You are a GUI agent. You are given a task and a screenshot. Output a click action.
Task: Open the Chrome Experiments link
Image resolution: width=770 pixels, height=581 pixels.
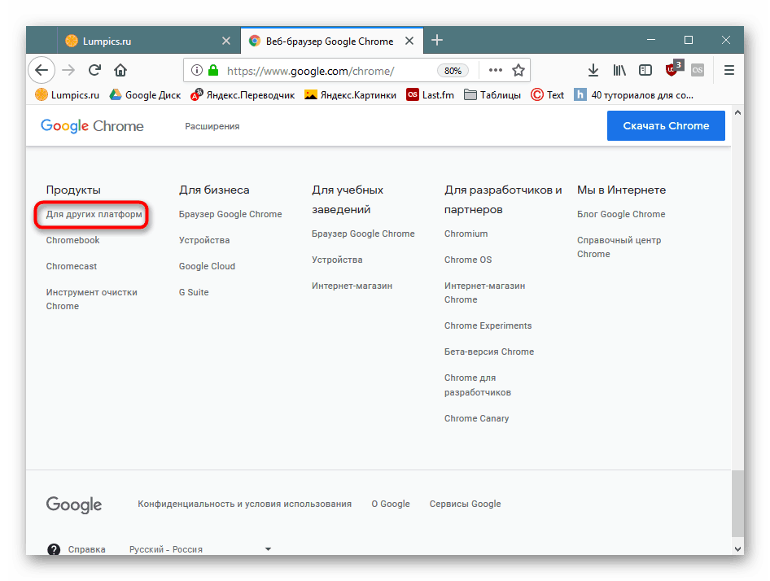tap(488, 325)
